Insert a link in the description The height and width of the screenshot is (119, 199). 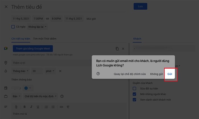pyautogui.click(x=61, y=107)
